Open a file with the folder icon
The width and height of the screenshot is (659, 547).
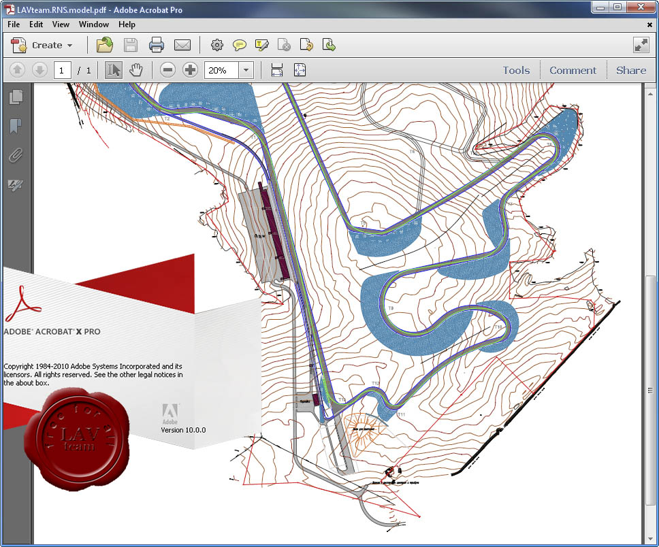coord(105,45)
